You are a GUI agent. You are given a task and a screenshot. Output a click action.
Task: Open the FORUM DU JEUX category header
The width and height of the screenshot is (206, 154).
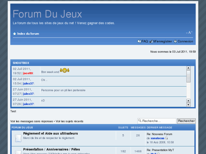pos(22,127)
